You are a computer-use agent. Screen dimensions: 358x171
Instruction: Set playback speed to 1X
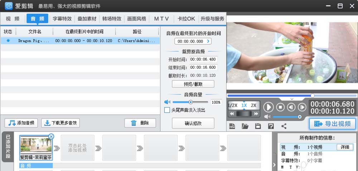(x=244, y=105)
